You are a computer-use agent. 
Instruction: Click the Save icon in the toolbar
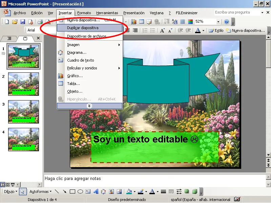[x=23, y=22]
